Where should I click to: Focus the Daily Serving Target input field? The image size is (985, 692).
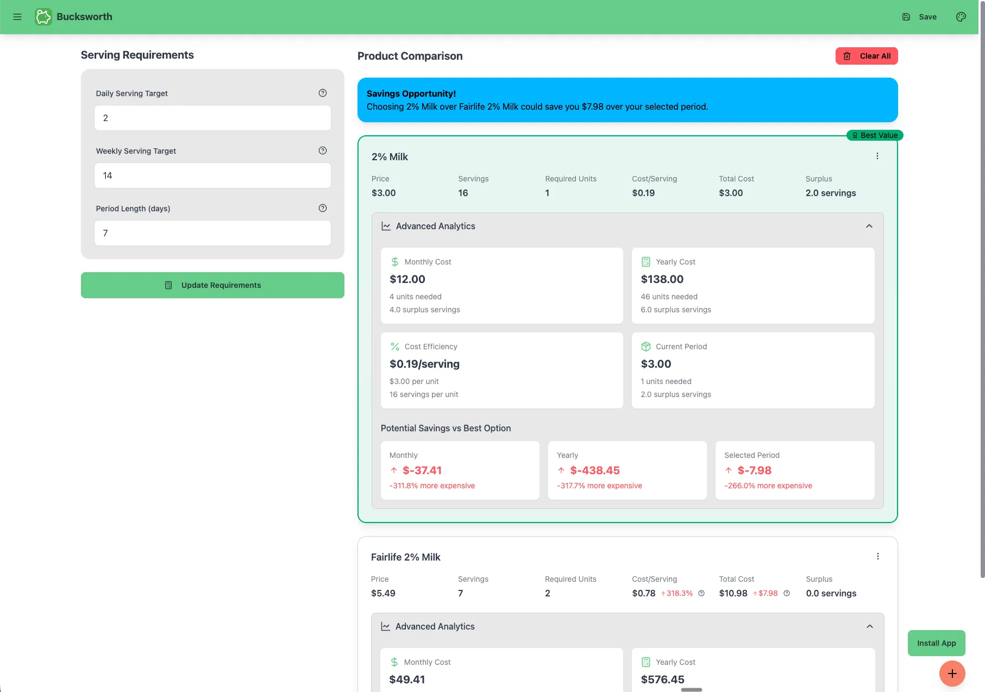(212, 118)
